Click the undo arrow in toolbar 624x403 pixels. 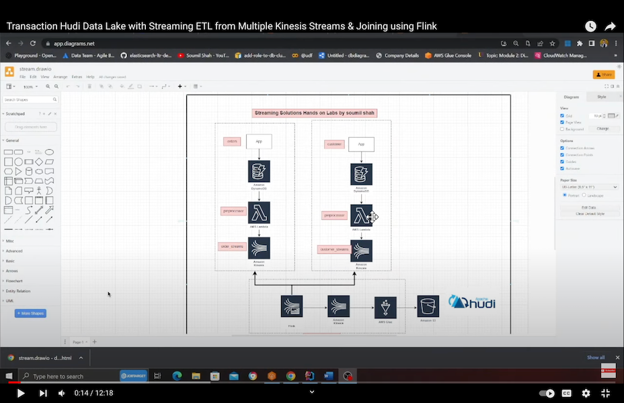[x=69, y=87]
